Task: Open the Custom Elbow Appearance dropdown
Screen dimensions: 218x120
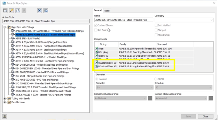Action: tap(181, 98)
